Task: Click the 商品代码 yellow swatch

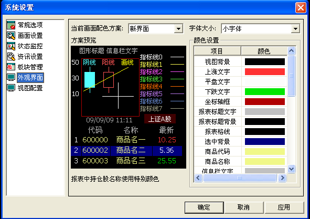Action: pos(265,151)
